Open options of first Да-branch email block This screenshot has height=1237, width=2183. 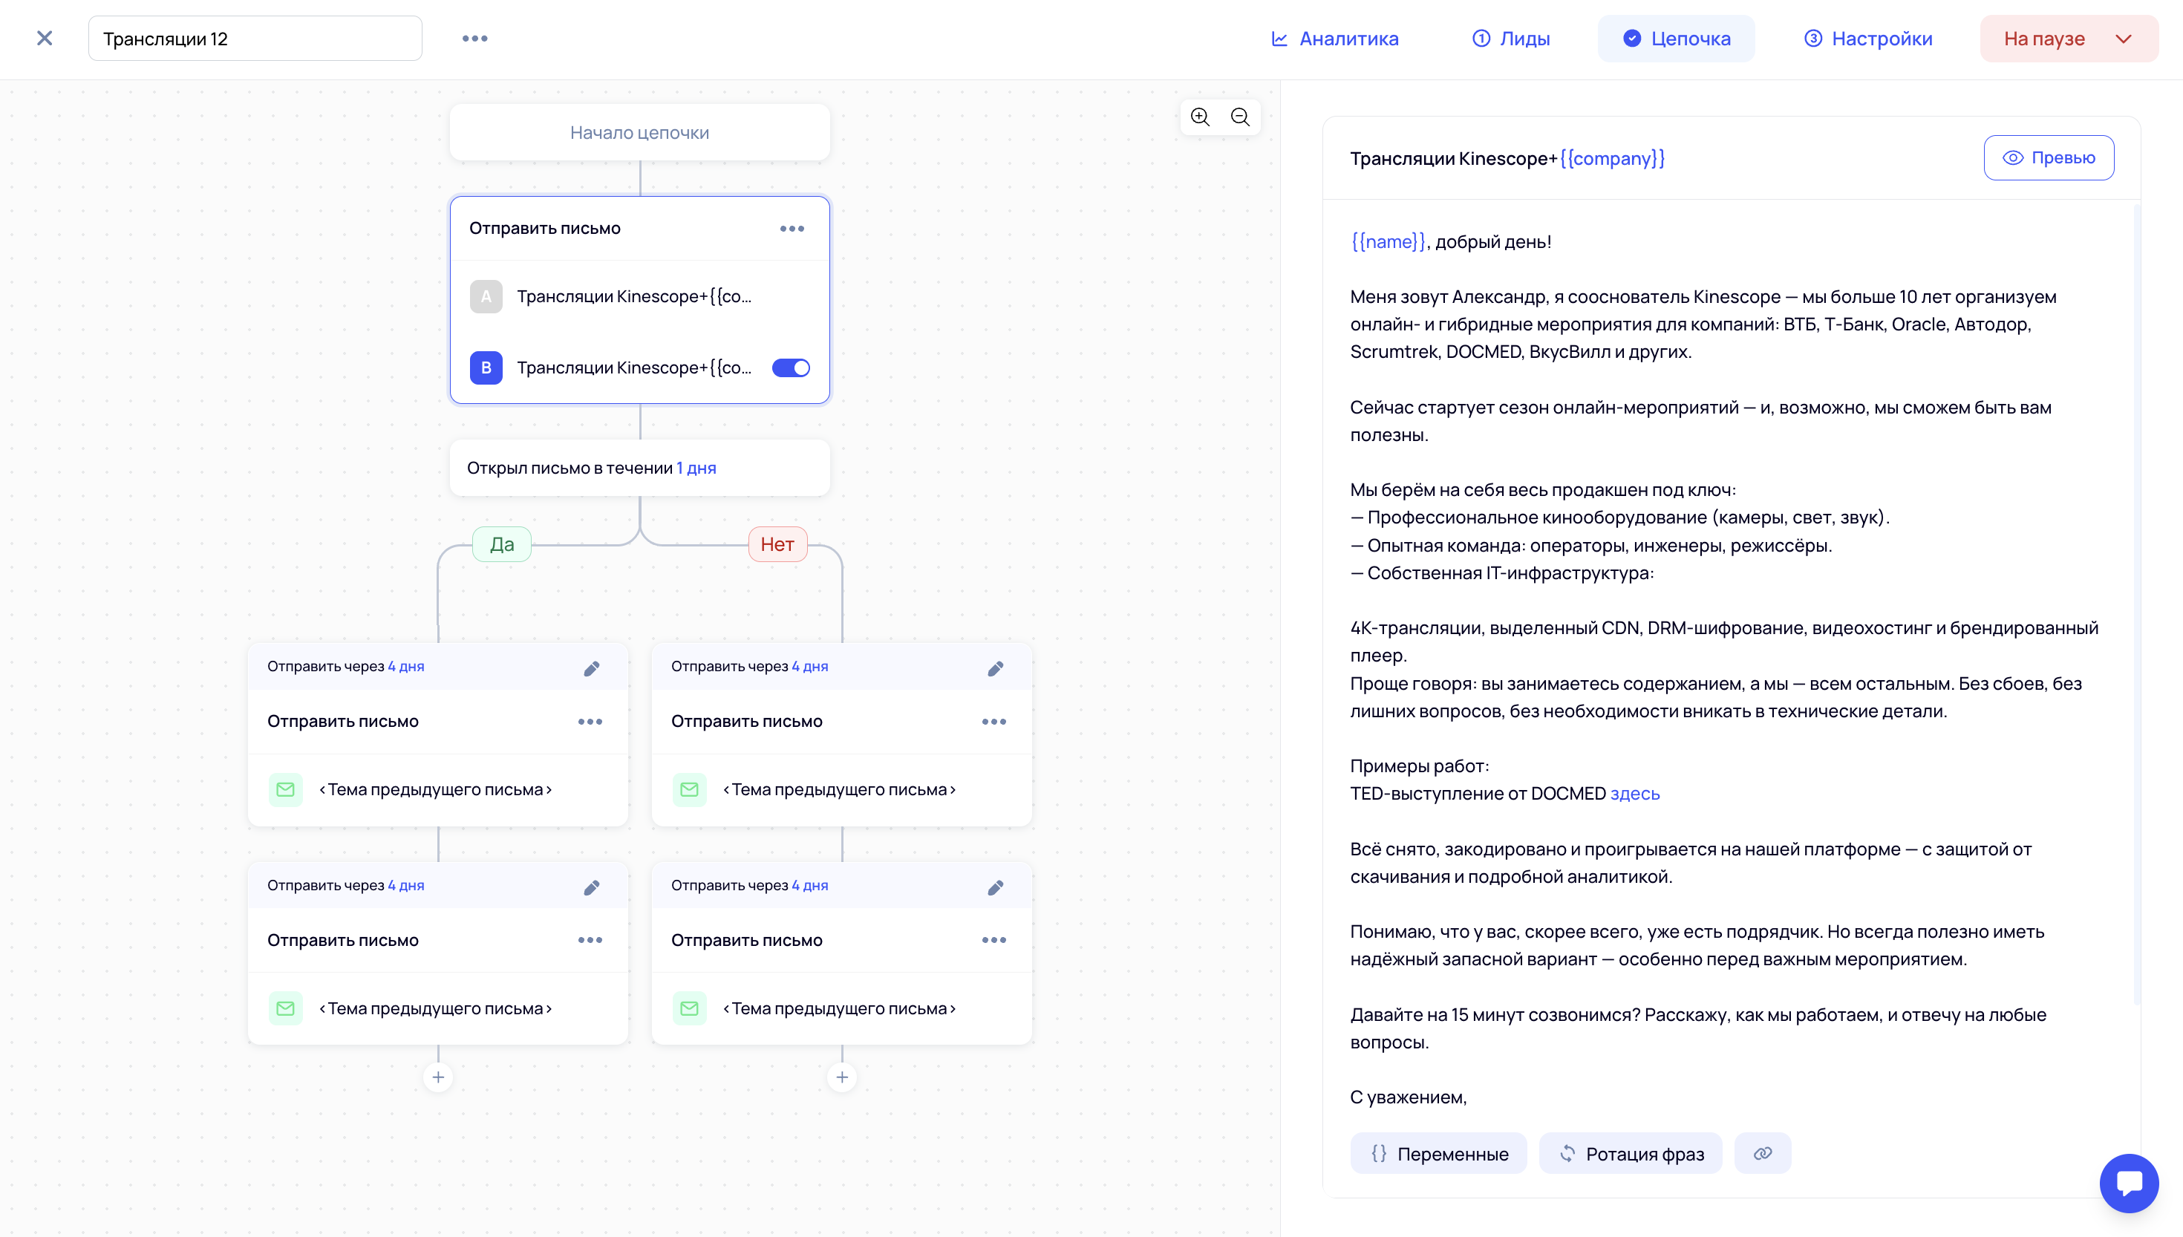pyautogui.click(x=590, y=722)
